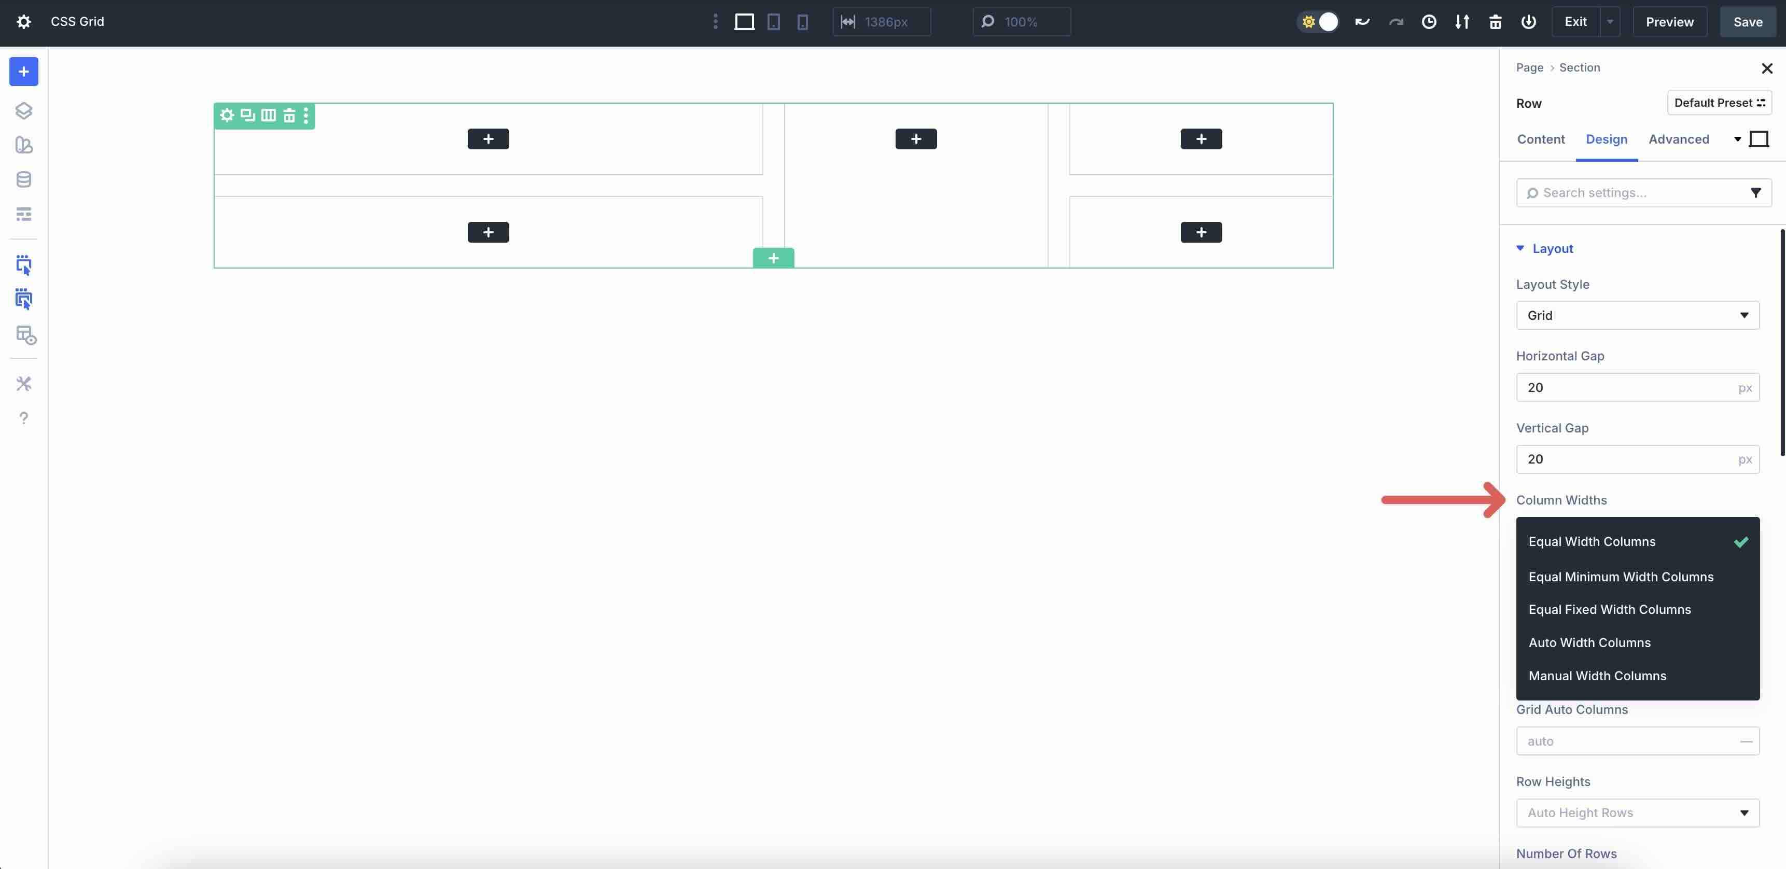
Task: Add a new element with the blue plus icon
Action: [x=23, y=72]
